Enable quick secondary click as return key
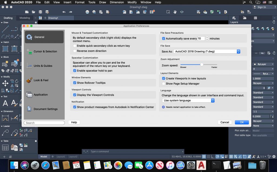This screenshot has width=277, height=172. coord(75,46)
